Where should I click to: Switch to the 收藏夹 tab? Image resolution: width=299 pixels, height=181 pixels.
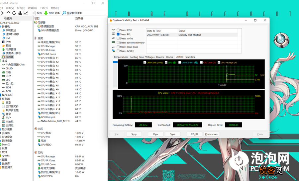[8, 19]
